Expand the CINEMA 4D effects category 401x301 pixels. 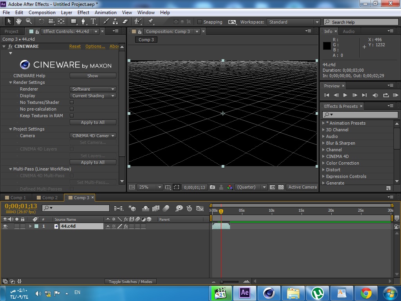point(323,156)
